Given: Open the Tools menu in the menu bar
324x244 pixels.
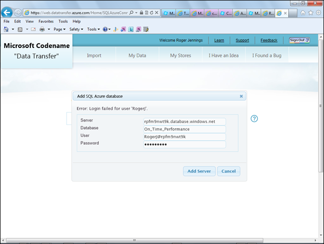Looking at the screenshot, I should coord(63,21).
